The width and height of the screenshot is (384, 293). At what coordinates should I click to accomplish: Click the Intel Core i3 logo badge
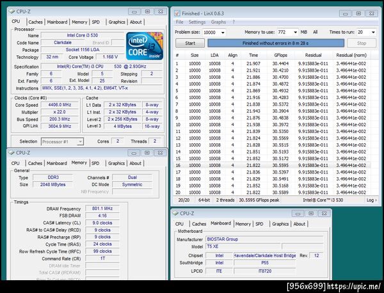(145, 46)
